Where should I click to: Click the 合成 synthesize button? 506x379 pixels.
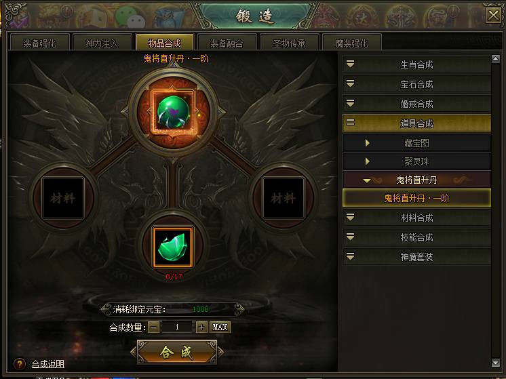click(177, 352)
